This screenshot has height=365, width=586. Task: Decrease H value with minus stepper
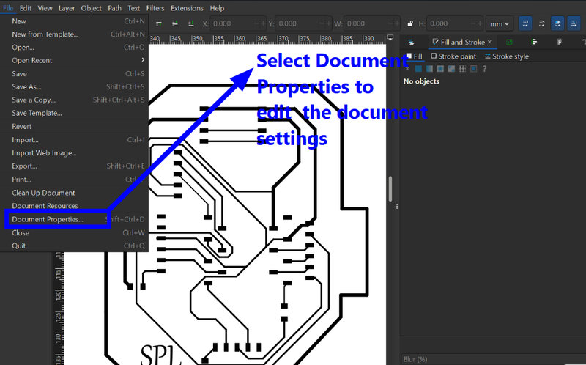tap(473, 24)
